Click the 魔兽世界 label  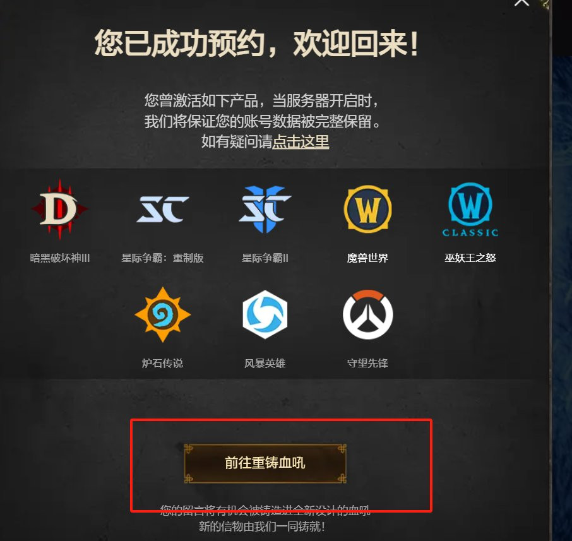click(367, 258)
